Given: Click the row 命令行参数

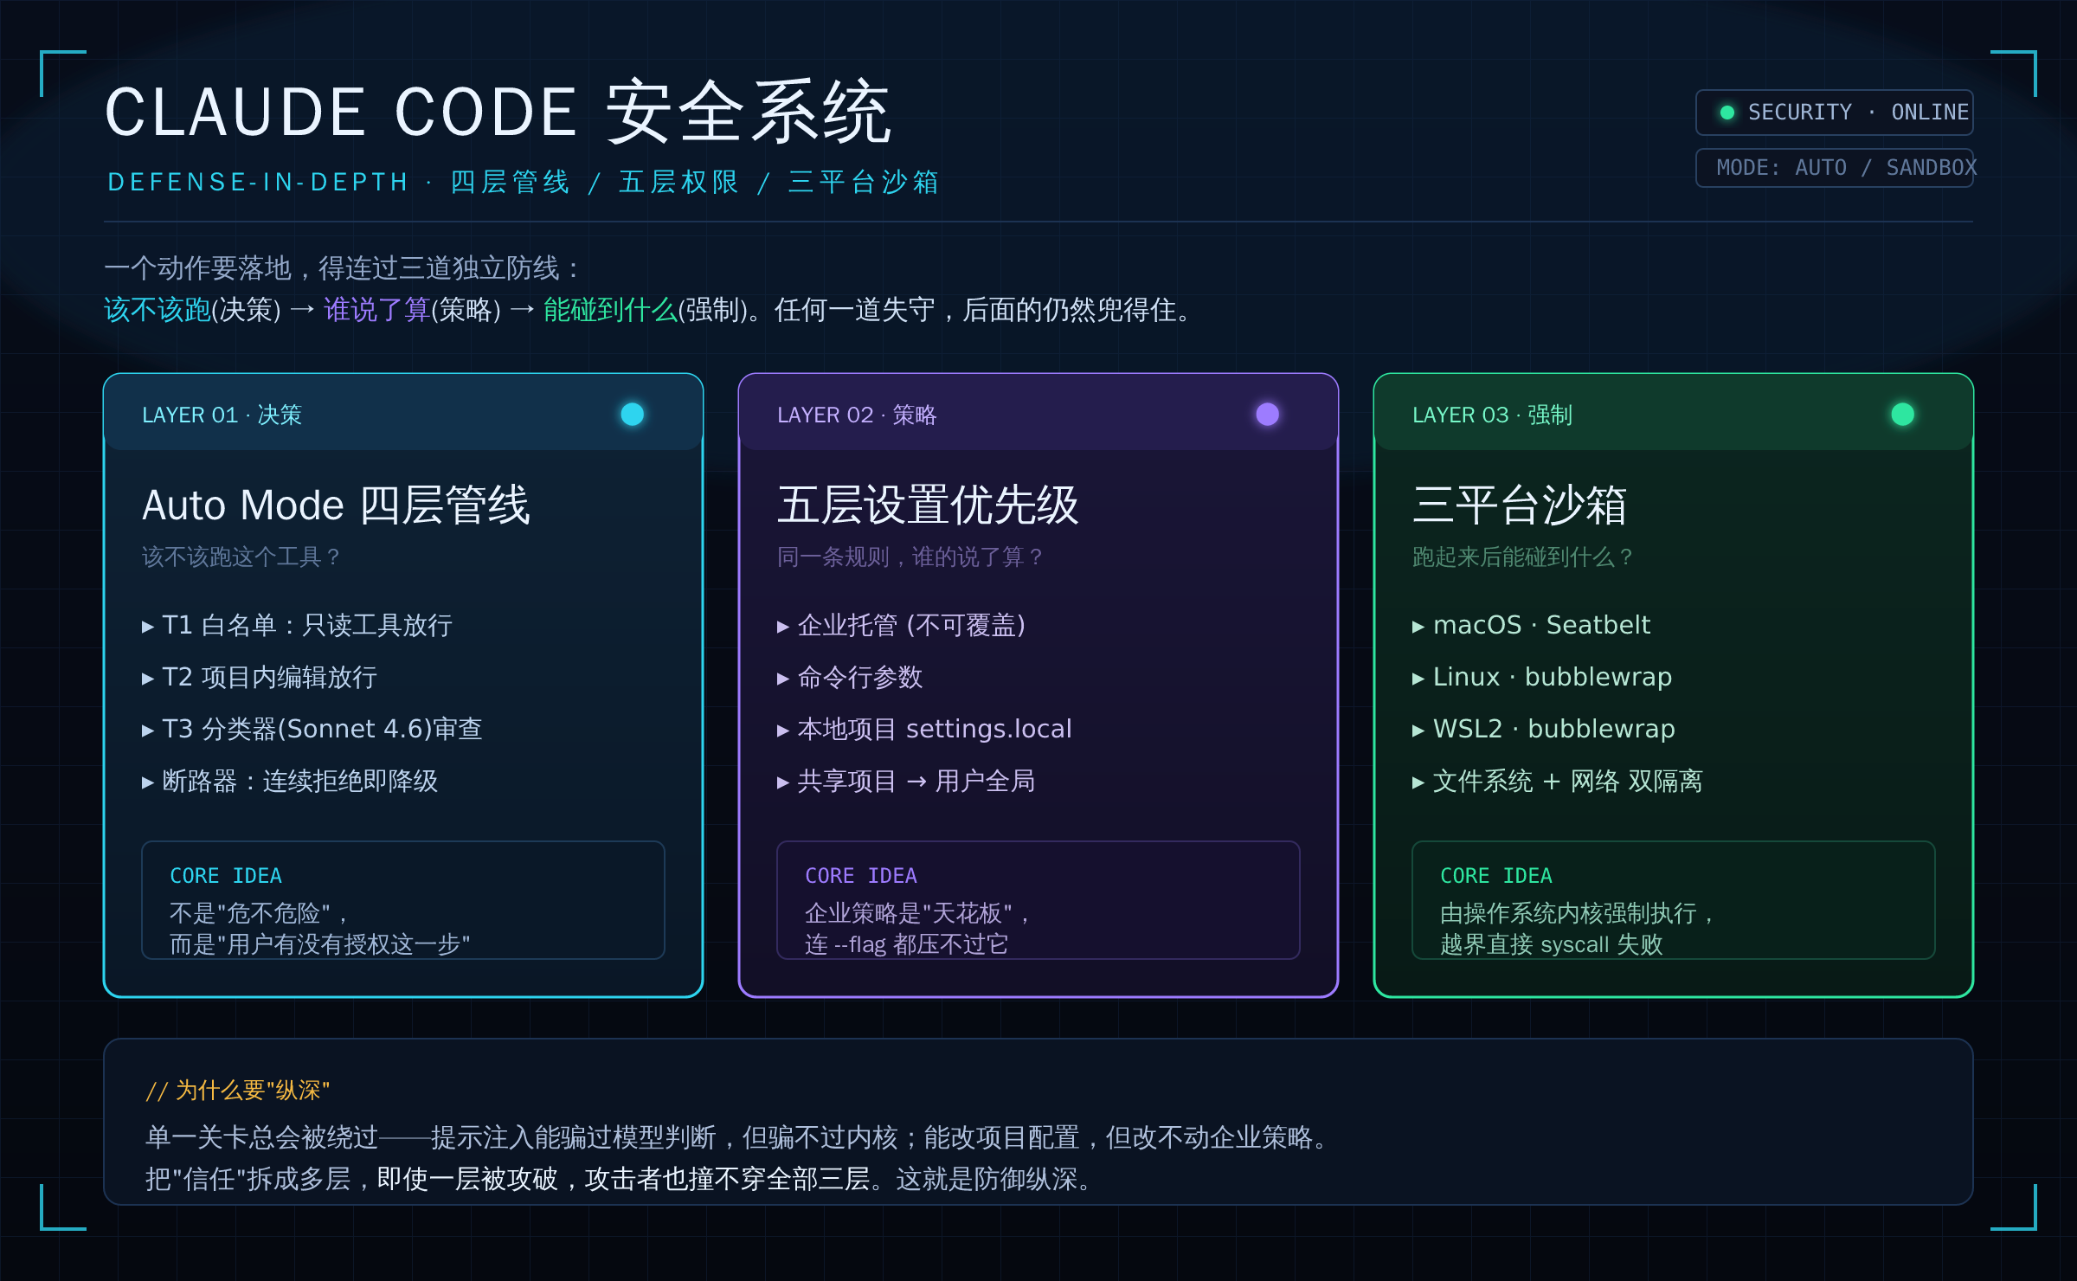Looking at the screenshot, I should [850, 678].
